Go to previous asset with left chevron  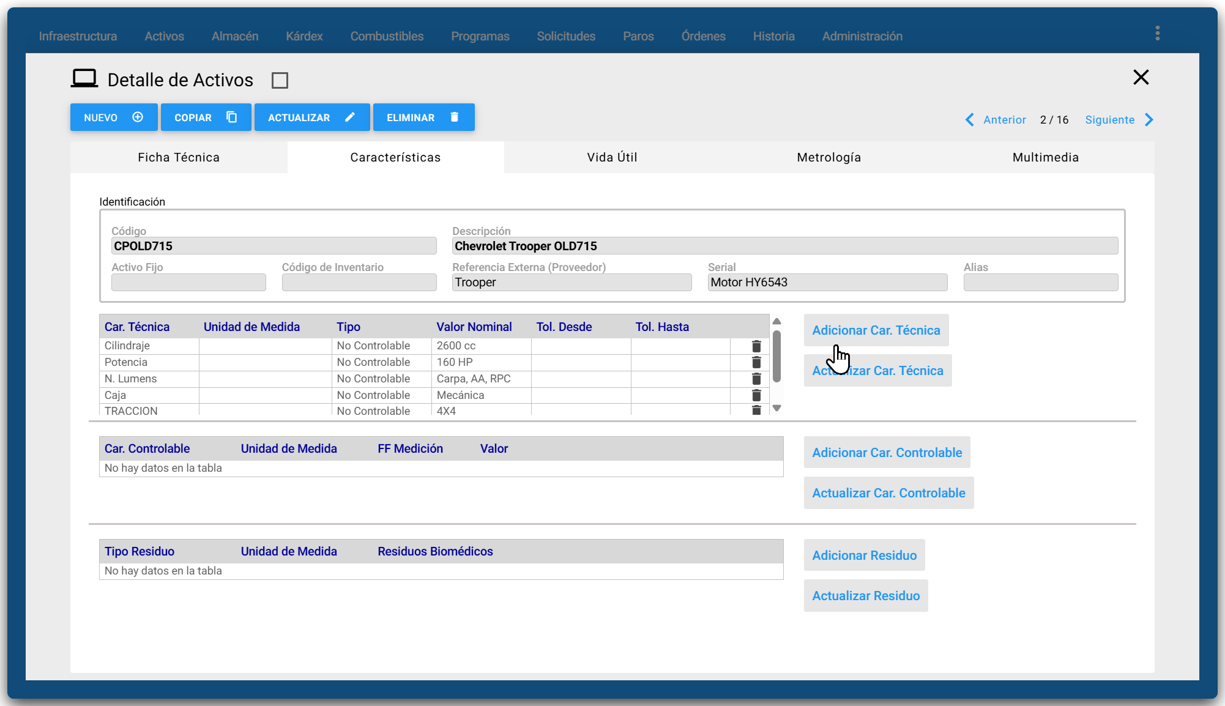coord(970,120)
